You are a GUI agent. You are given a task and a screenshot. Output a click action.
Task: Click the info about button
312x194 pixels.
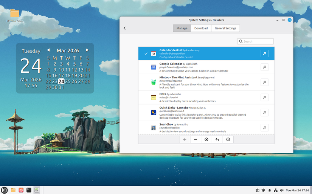pos(228,139)
